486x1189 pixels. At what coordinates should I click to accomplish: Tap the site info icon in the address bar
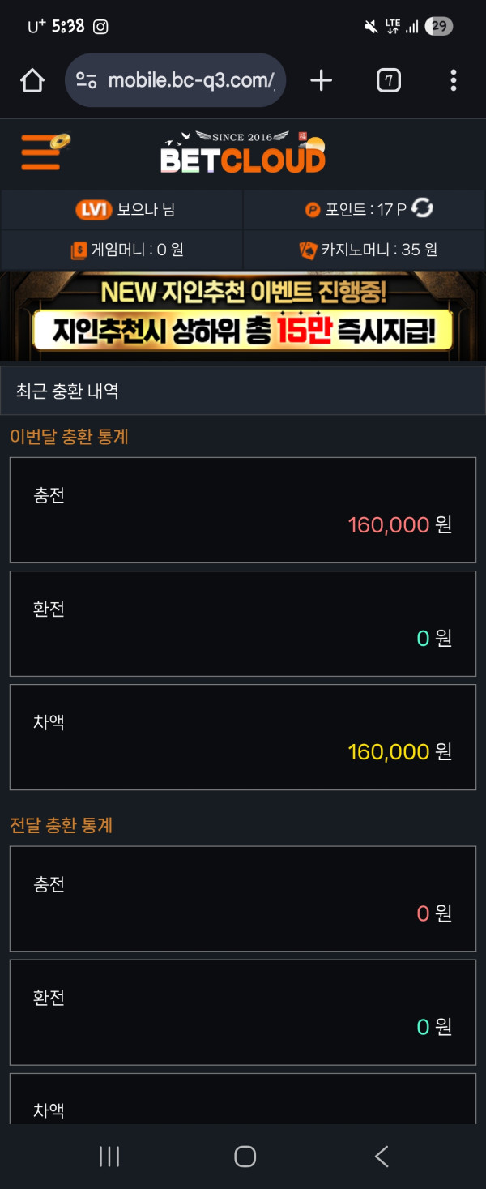pyautogui.click(x=87, y=80)
